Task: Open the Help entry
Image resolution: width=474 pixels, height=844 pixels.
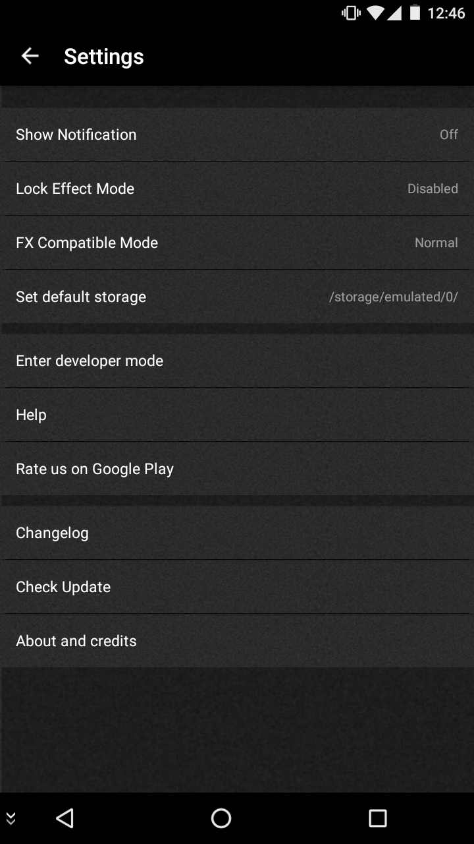Action: (x=237, y=415)
